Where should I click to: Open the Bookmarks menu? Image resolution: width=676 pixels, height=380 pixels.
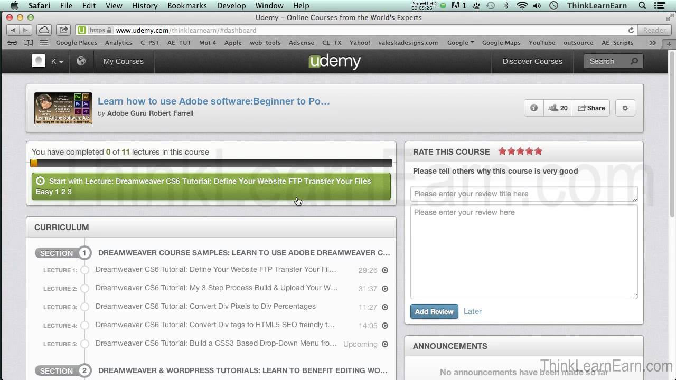[x=187, y=6]
